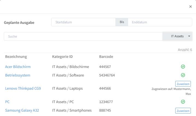The image size is (196, 116).
Task: Open the IT Assets category dropdown
Action: coord(177,36)
